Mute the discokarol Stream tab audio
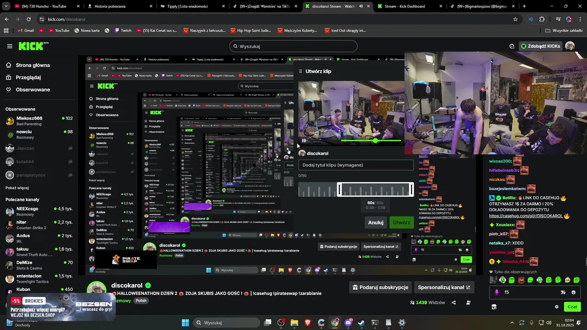This screenshot has width=587, height=330. (x=361, y=6)
